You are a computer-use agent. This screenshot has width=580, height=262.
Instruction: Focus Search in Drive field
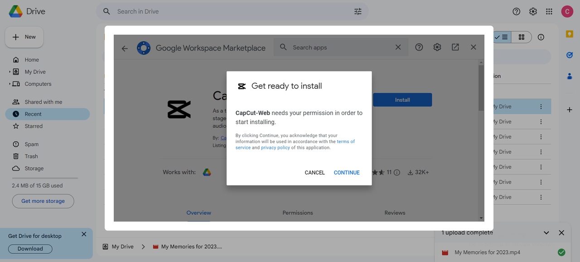click(232, 11)
